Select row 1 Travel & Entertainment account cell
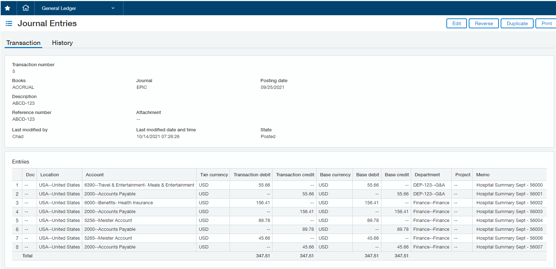The height and width of the screenshot is (269, 556). [139, 185]
